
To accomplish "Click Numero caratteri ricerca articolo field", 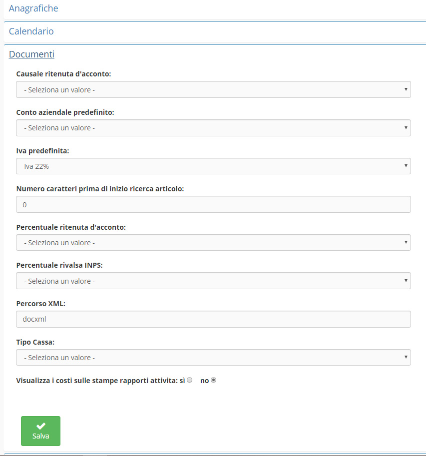I will [x=213, y=205].
